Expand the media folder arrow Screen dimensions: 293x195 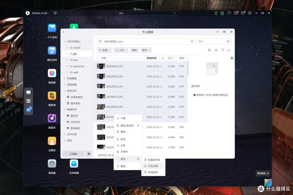(67, 48)
